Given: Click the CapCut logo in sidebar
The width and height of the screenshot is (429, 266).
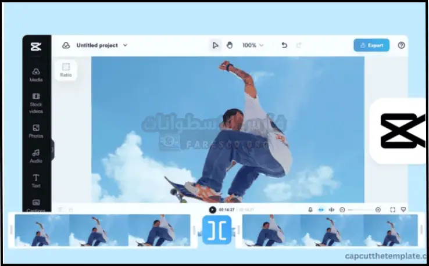Looking at the screenshot, I should 36,46.
